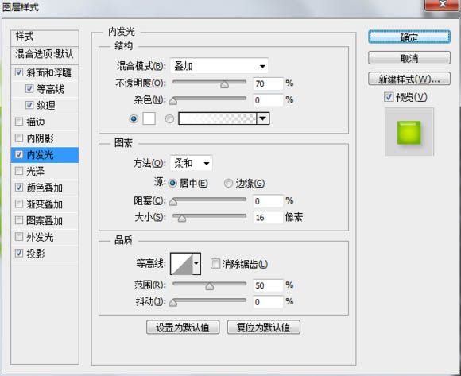
Task: Toggle the 斜面和浮雕 checkbox
Action: (x=19, y=72)
